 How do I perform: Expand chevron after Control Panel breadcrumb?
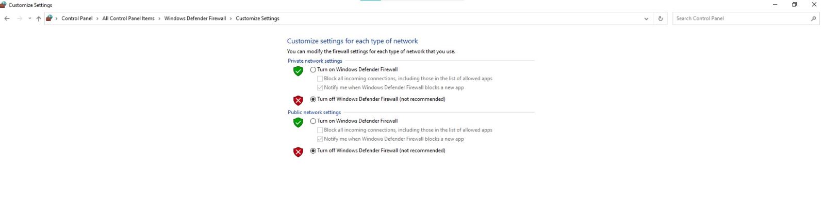click(x=97, y=18)
